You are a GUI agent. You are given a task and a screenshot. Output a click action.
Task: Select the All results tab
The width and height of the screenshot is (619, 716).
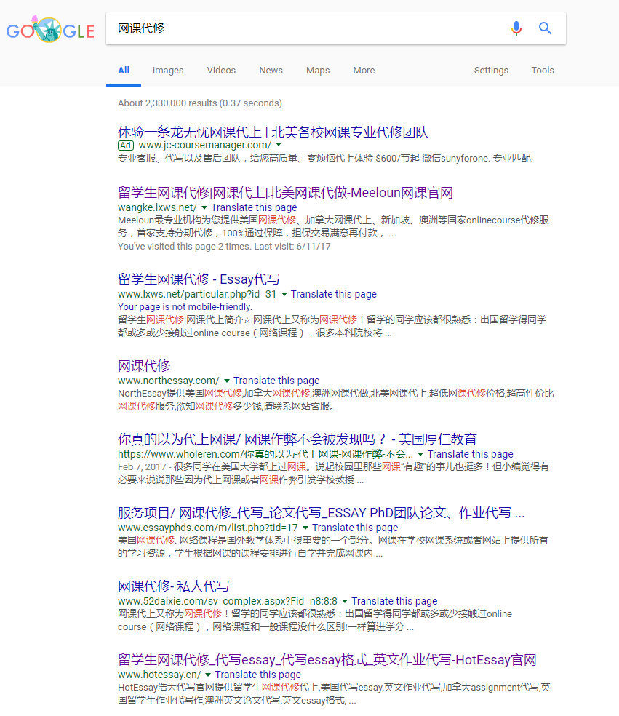[124, 71]
